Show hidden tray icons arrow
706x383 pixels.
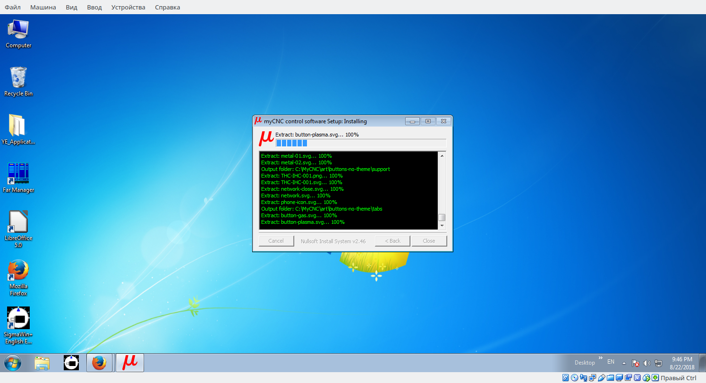pos(624,363)
